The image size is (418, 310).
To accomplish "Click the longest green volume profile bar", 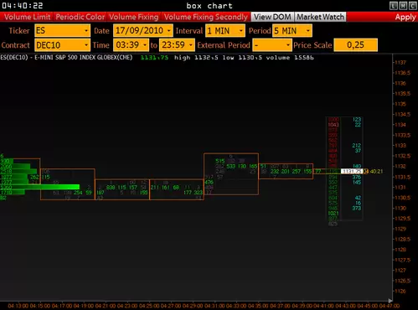I will click(39, 187).
